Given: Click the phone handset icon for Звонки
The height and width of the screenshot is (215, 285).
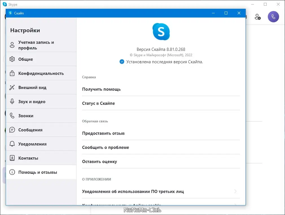Looking at the screenshot, I should [x=12, y=116].
